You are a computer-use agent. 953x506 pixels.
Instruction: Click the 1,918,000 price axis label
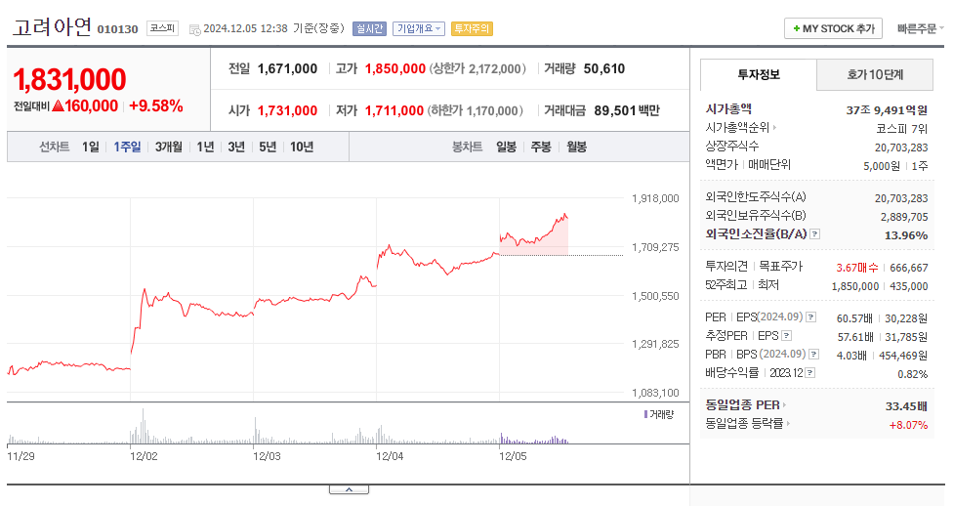click(x=655, y=198)
